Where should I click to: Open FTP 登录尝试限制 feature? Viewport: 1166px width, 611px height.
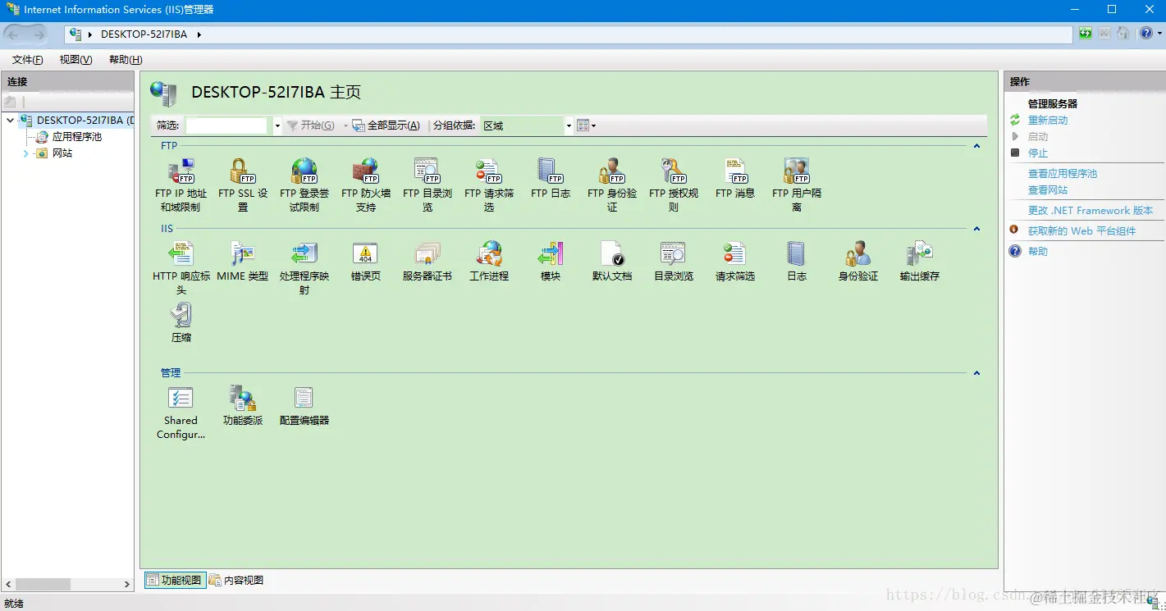coord(304,185)
